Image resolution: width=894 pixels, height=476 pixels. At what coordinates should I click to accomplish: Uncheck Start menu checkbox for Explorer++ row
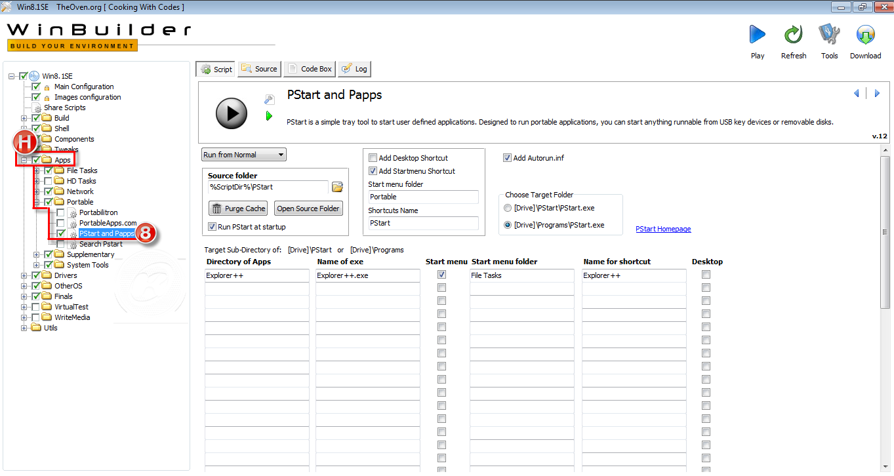(x=442, y=275)
